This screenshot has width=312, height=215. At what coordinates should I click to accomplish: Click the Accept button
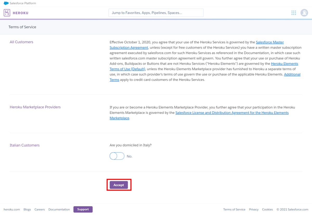pyautogui.click(x=119, y=185)
